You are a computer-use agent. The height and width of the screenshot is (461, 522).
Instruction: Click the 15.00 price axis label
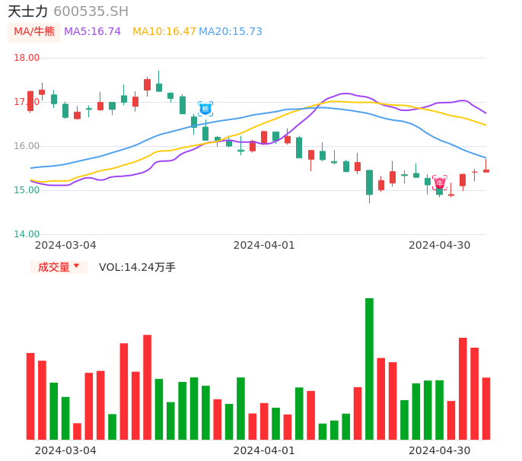pos(27,190)
